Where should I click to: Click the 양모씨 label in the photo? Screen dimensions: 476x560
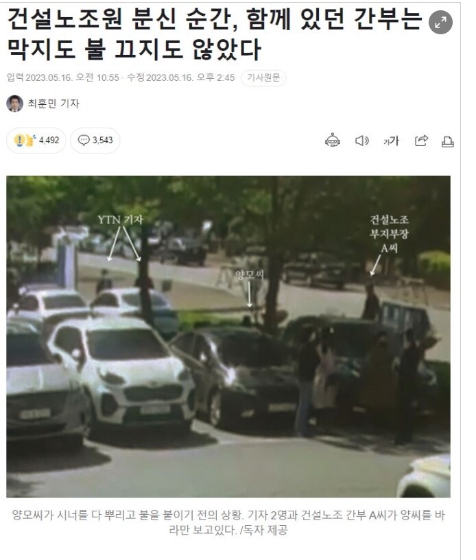point(250,275)
